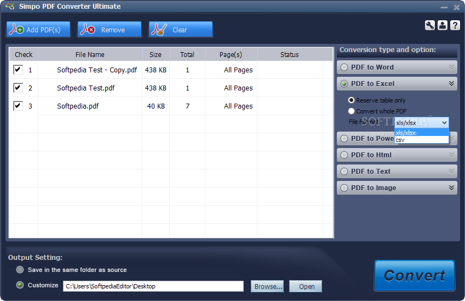Image resolution: width=465 pixels, height=301 pixels.
Task: Click the Page(s) column header
Action: pos(231,55)
